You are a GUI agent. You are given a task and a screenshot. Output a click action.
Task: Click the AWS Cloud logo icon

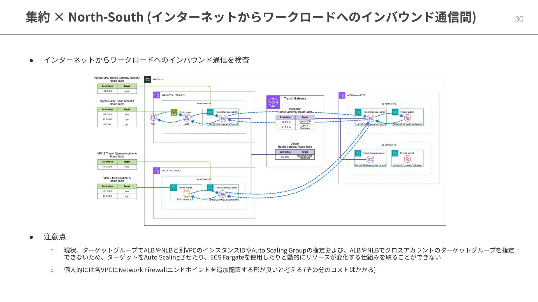tap(148, 79)
